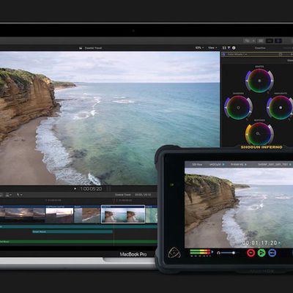This screenshot has height=293, width=293.
Task: Adjust the Shadows wheel saturation arc slider
Action: pyautogui.click(x=226, y=108)
